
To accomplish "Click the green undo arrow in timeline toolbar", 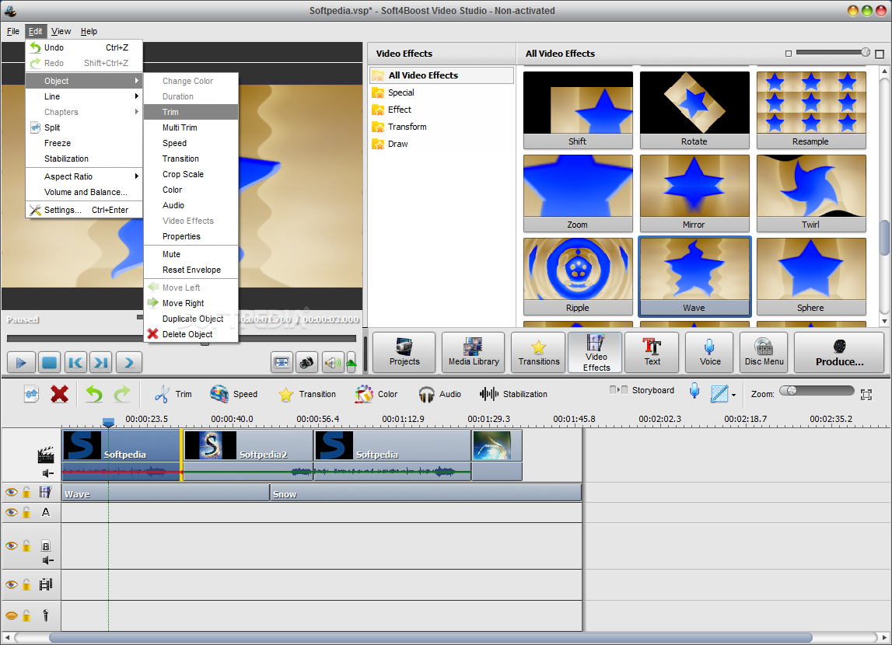I will tap(94, 394).
